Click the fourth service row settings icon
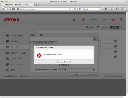 [x=115, y=56]
